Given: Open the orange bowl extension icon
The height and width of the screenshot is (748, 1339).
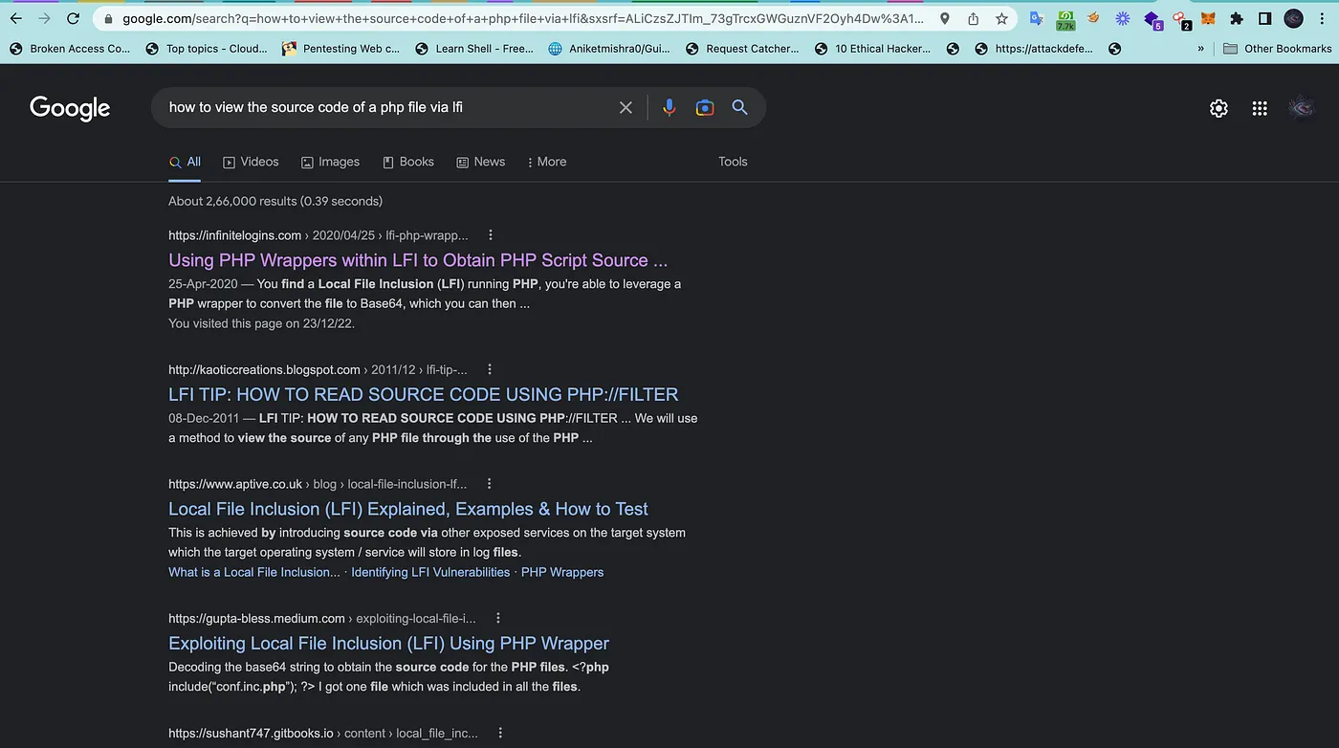Looking at the screenshot, I should click(x=1094, y=18).
